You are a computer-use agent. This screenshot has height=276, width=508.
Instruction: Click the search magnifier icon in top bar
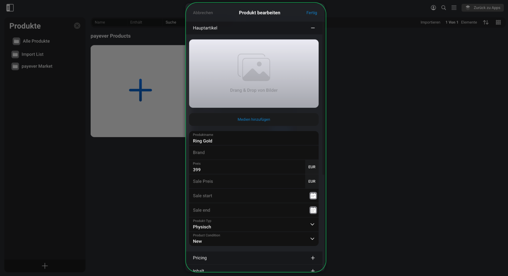(444, 8)
